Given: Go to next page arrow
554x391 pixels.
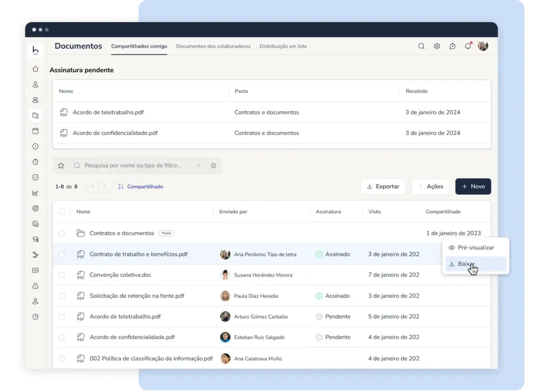Looking at the screenshot, I should pyautogui.click(x=104, y=186).
